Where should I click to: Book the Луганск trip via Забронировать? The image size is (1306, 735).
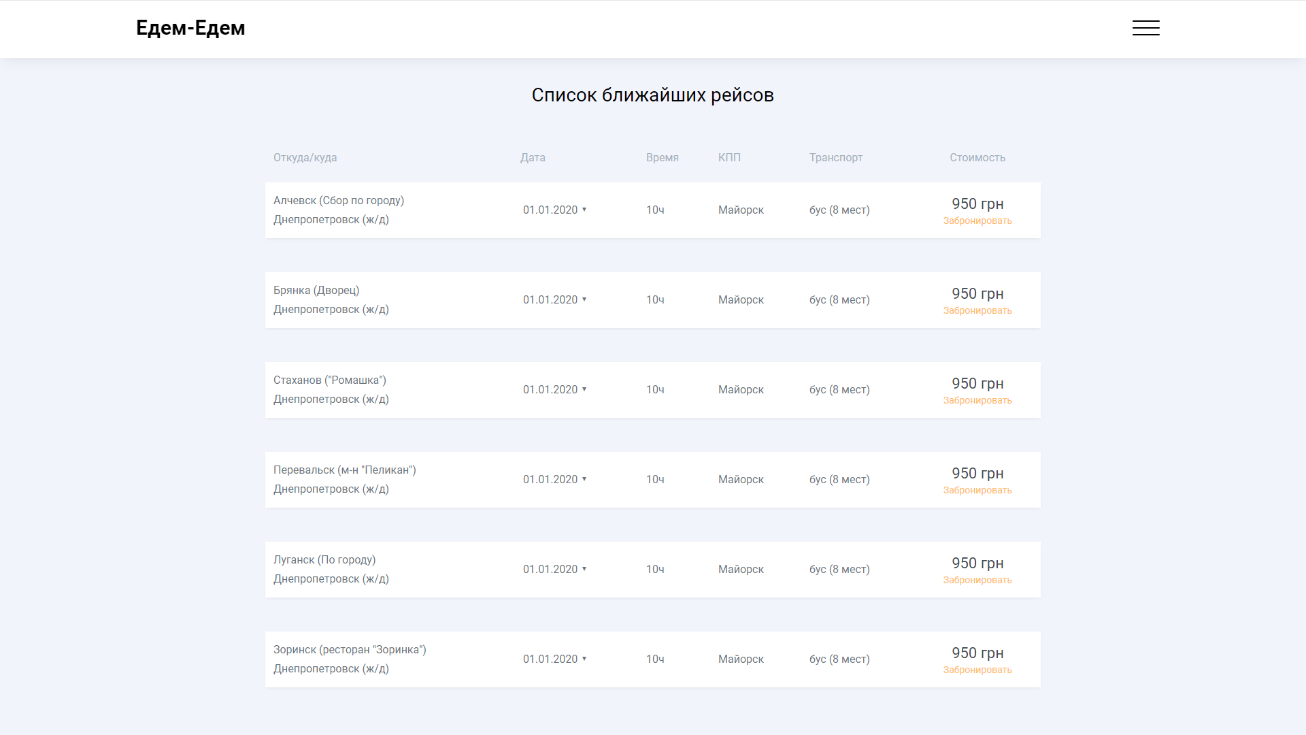click(x=977, y=580)
